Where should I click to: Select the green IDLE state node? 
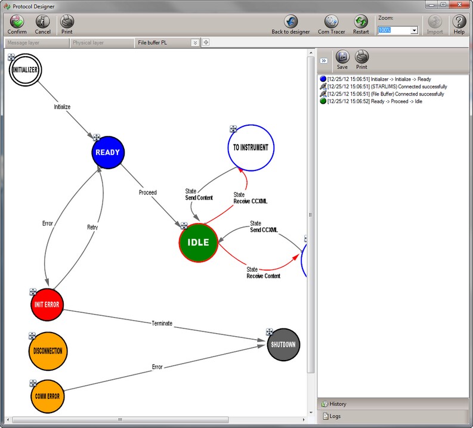coord(198,243)
